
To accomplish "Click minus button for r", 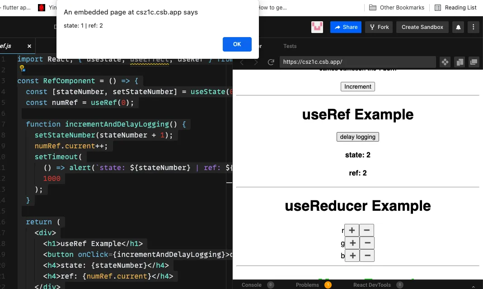I will point(366,230).
